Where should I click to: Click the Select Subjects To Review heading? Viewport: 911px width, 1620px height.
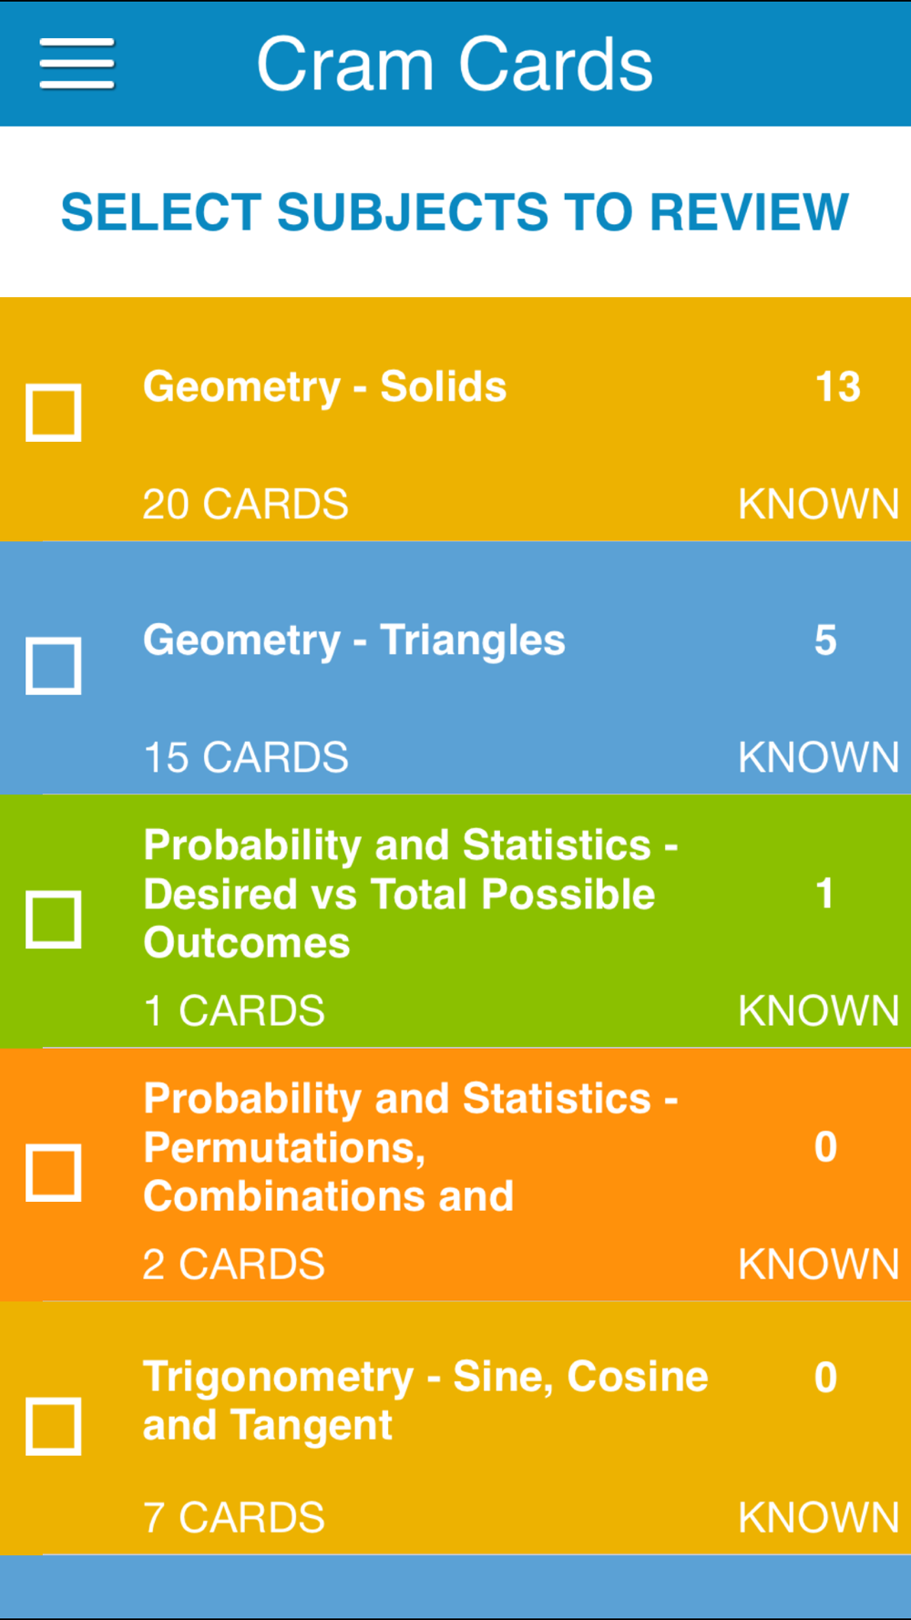[455, 212]
